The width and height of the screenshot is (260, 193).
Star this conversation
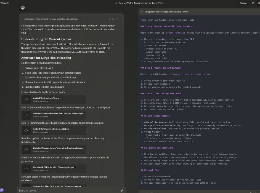click(253, 3)
